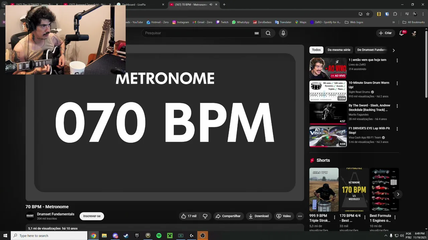The image size is (428, 240).
Task: Click the yellow extension icon in Chrome toolbar
Action: (x=379, y=14)
